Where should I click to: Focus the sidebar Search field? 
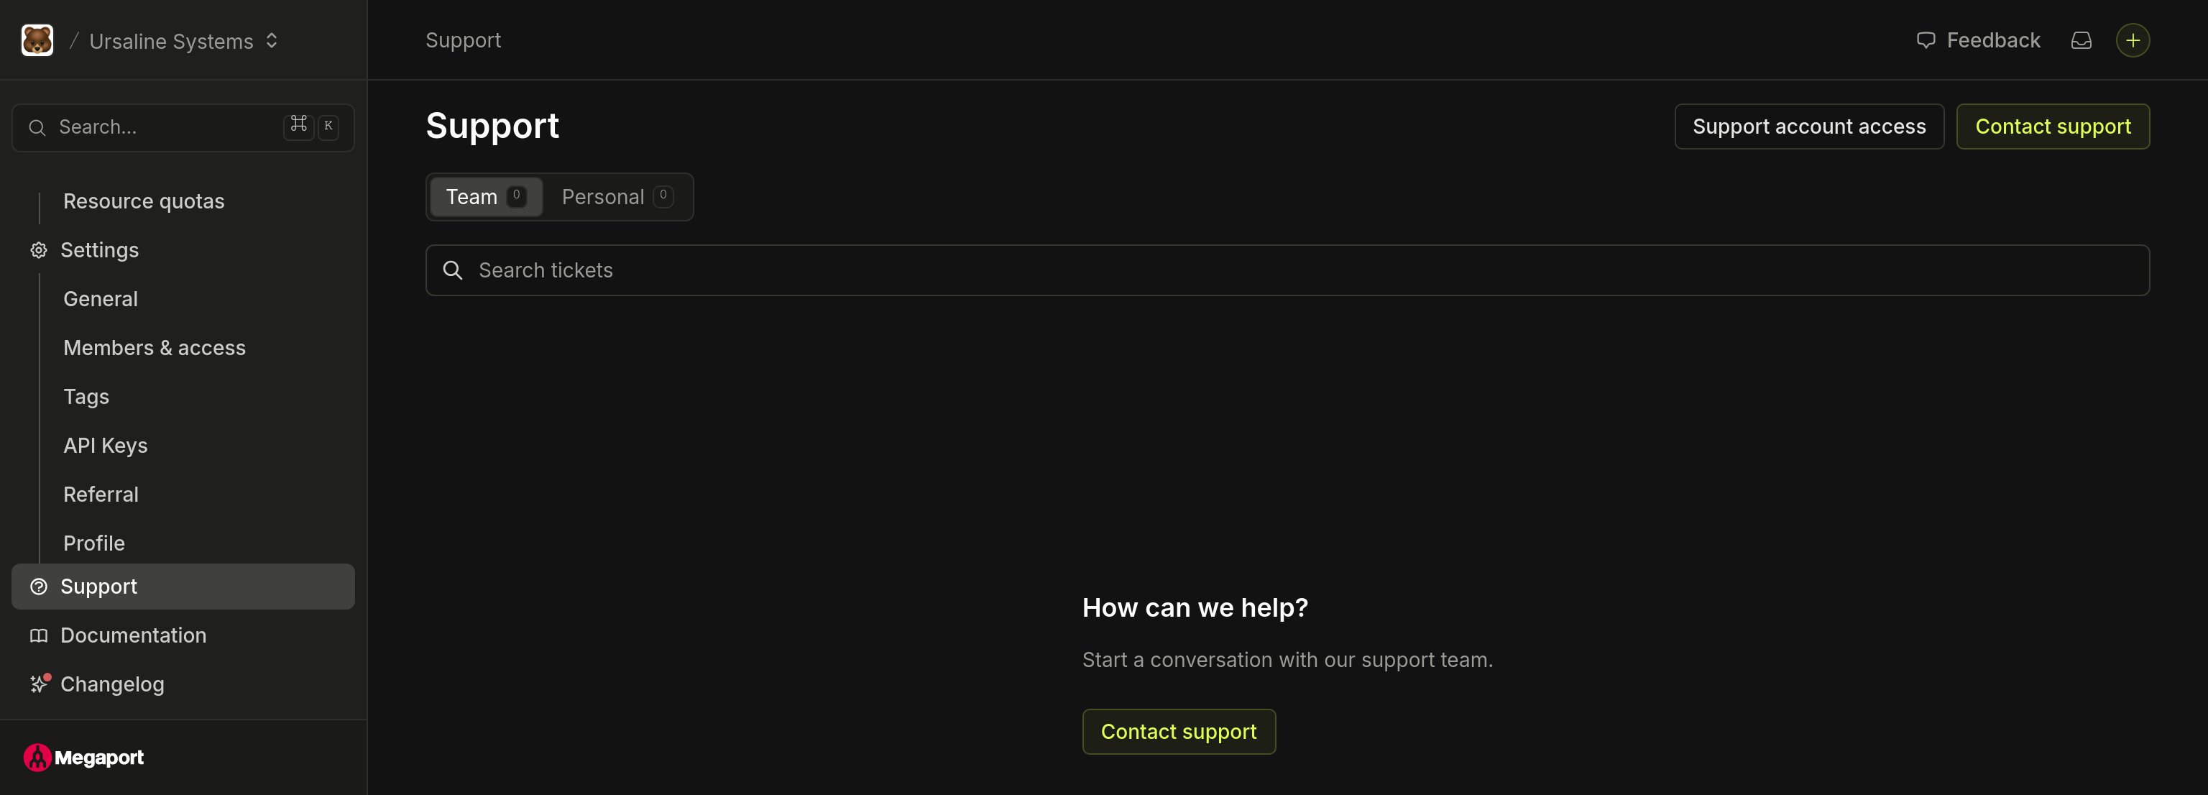(x=183, y=127)
